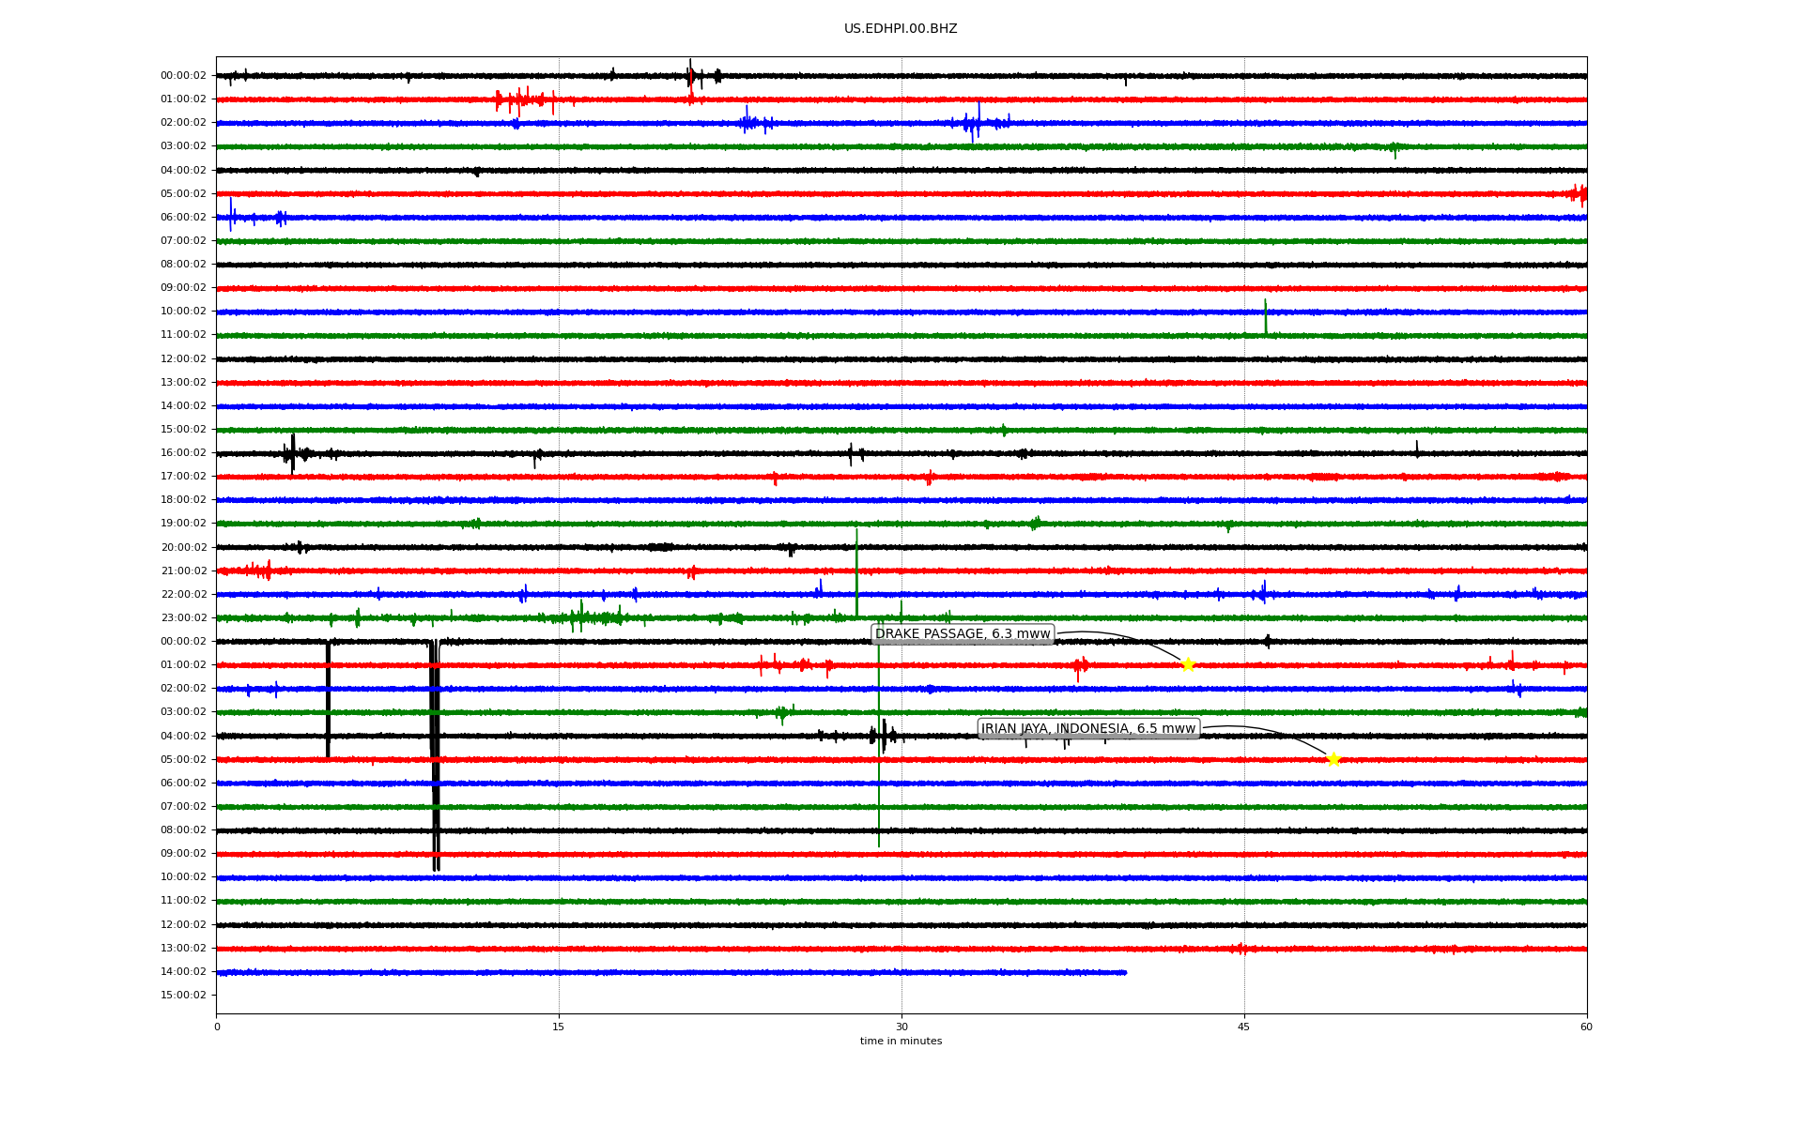
Task: Select the 16:00:02 trace time label
Action: pyautogui.click(x=183, y=453)
